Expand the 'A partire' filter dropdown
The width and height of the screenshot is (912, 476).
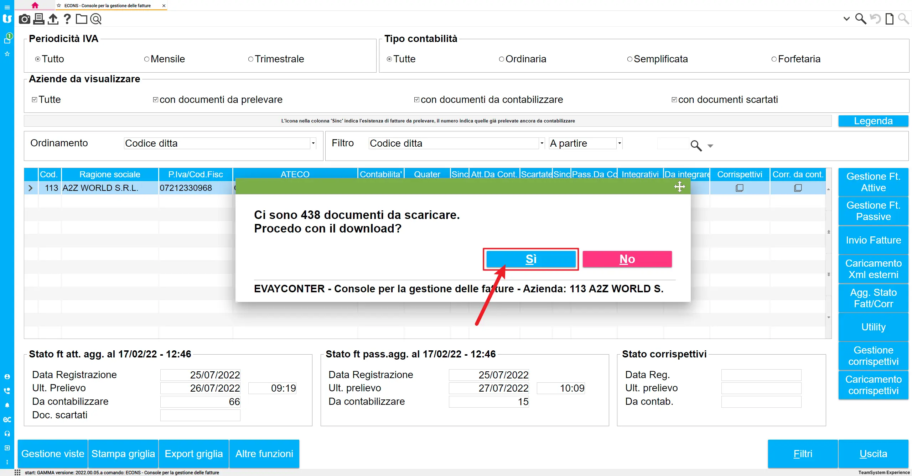[x=620, y=143]
